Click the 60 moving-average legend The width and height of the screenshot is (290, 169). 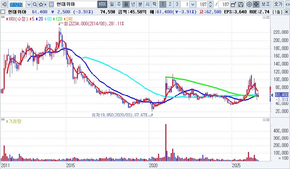pyautogui.click(x=49, y=19)
